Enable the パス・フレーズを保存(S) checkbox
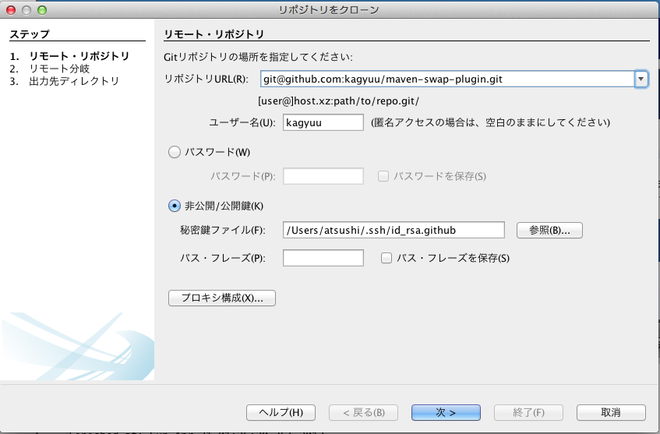The image size is (660, 434). click(386, 258)
